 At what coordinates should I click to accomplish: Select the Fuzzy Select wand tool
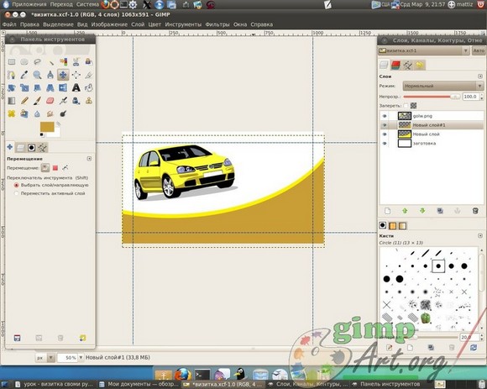(50, 62)
